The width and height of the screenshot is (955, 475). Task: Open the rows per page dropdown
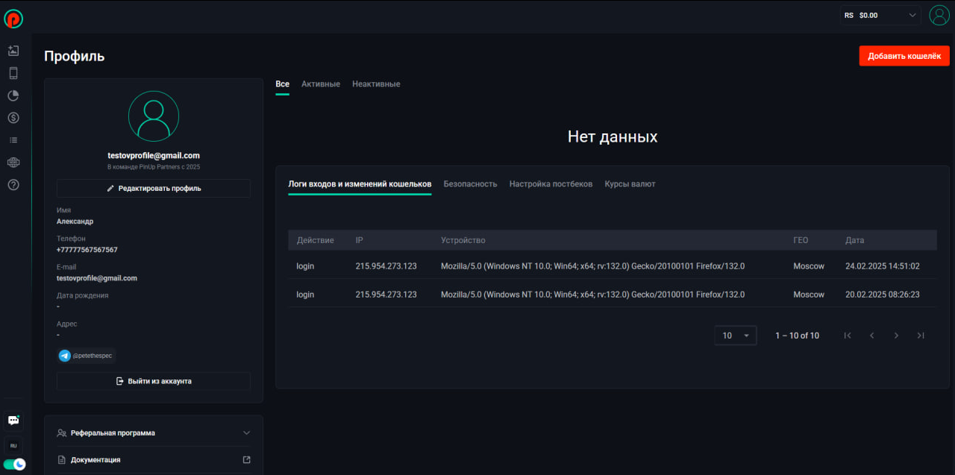click(x=735, y=336)
